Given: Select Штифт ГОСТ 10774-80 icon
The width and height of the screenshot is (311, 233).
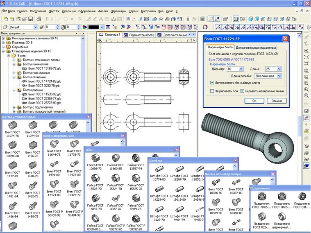Looking at the screenshot, I should point(159,169).
